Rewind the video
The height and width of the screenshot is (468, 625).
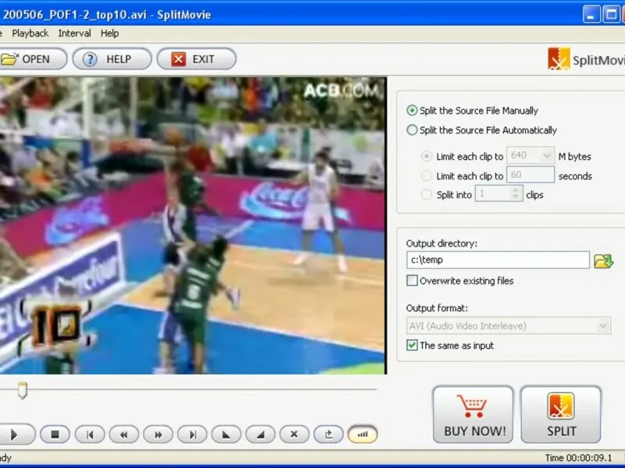(x=124, y=434)
